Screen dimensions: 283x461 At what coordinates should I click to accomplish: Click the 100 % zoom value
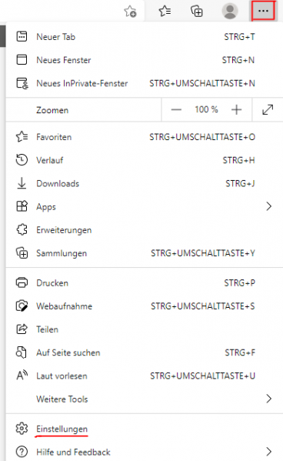pos(206,109)
